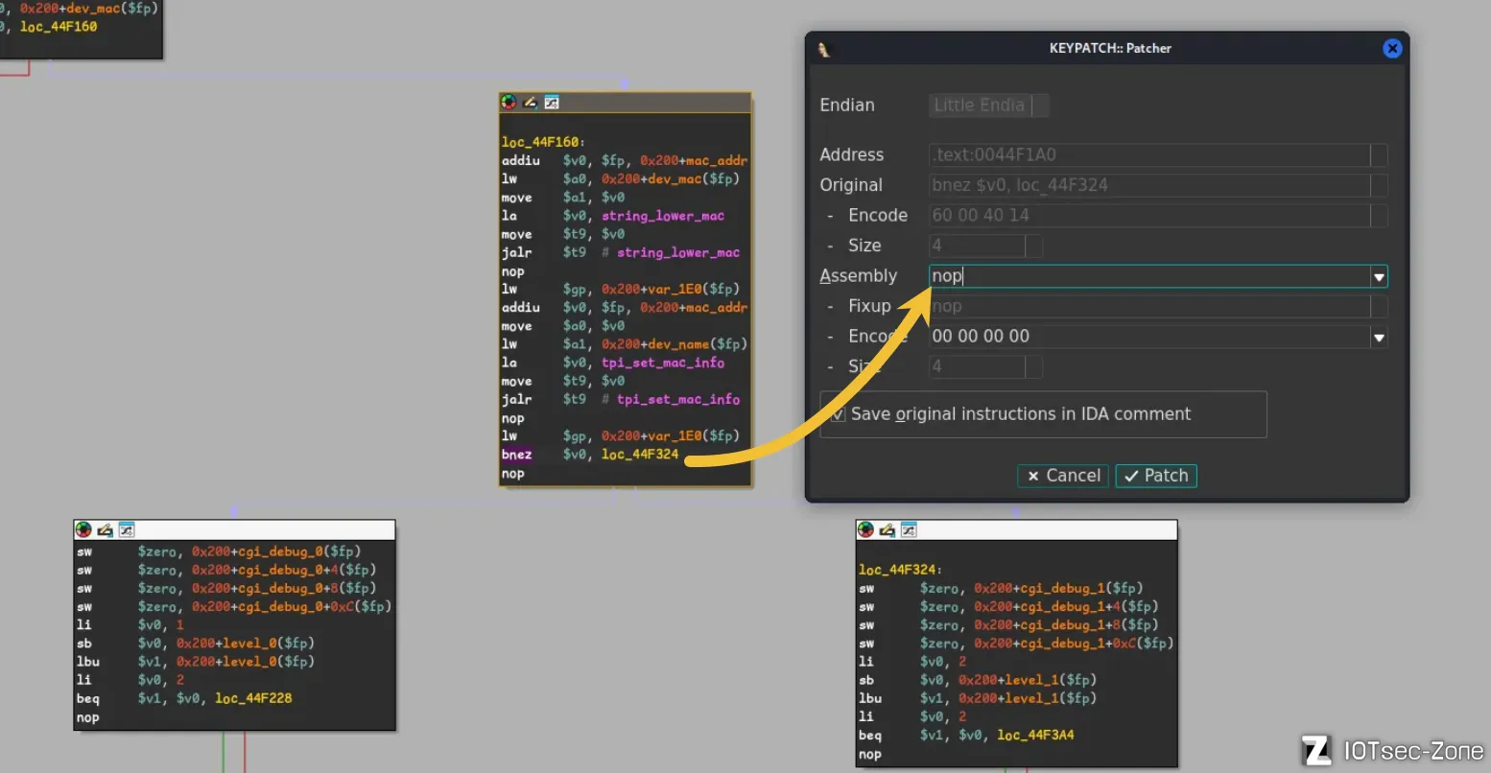This screenshot has width=1491, height=773.
Task: Click graph group icon on cgi_debug_0 node
Action: pyautogui.click(x=126, y=529)
